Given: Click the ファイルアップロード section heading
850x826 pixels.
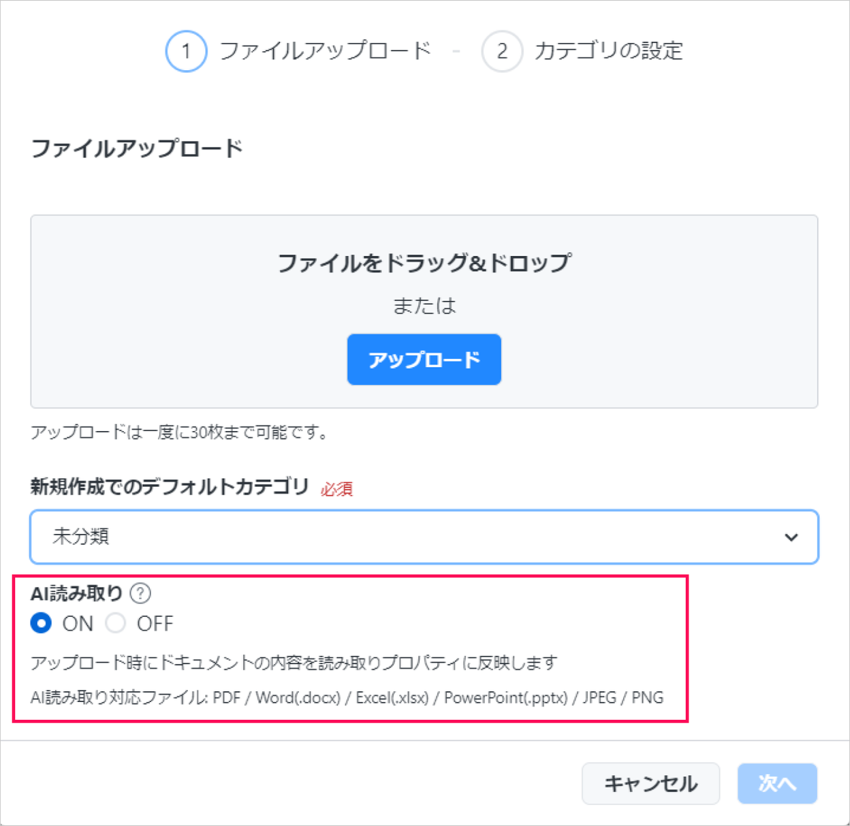Looking at the screenshot, I should pos(136,148).
